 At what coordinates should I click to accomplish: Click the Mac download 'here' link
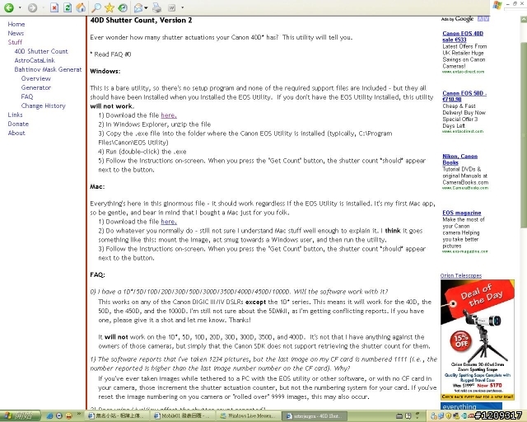click(x=169, y=222)
